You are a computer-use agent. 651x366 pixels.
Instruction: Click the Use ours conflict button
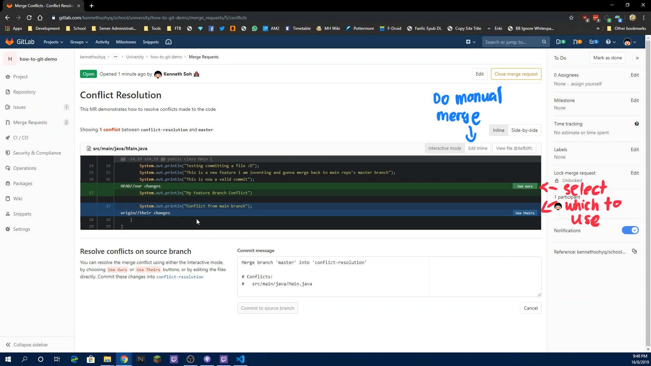click(x=524, y=186)
